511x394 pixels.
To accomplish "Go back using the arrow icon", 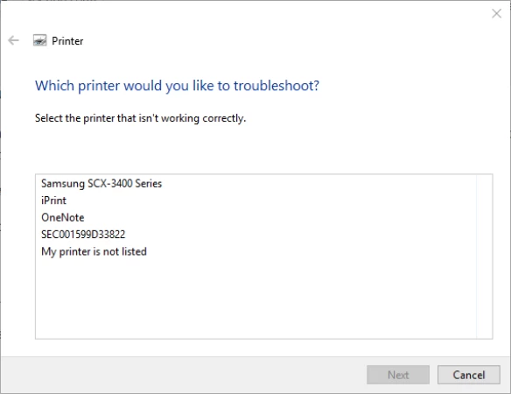I will click(x=13, y=41).
